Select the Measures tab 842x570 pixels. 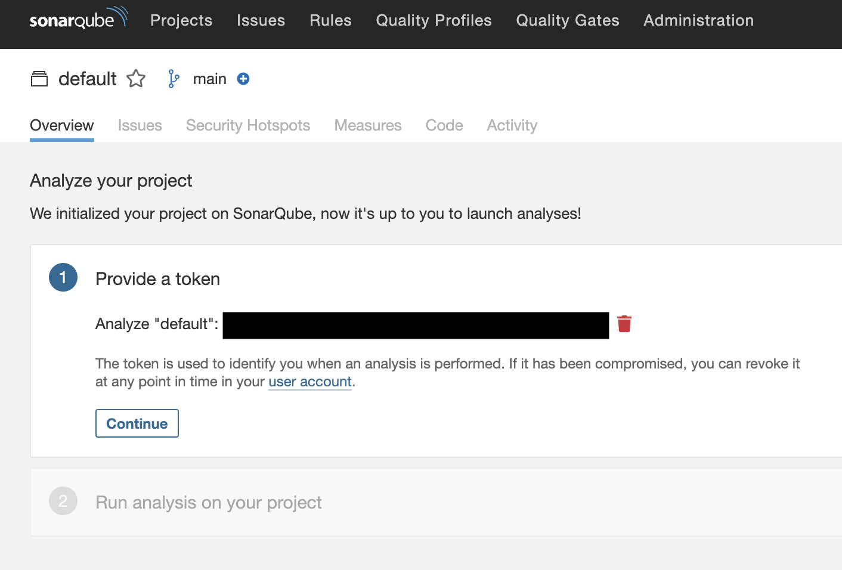pos(368,125)
